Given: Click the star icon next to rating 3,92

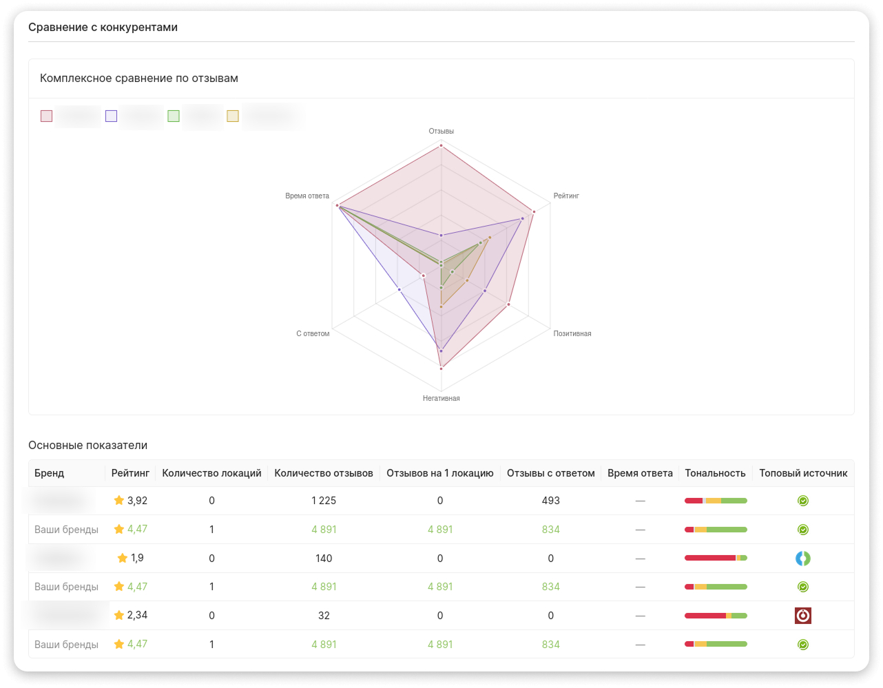Looking at the screenshot, I should click(x=119, y=501).
